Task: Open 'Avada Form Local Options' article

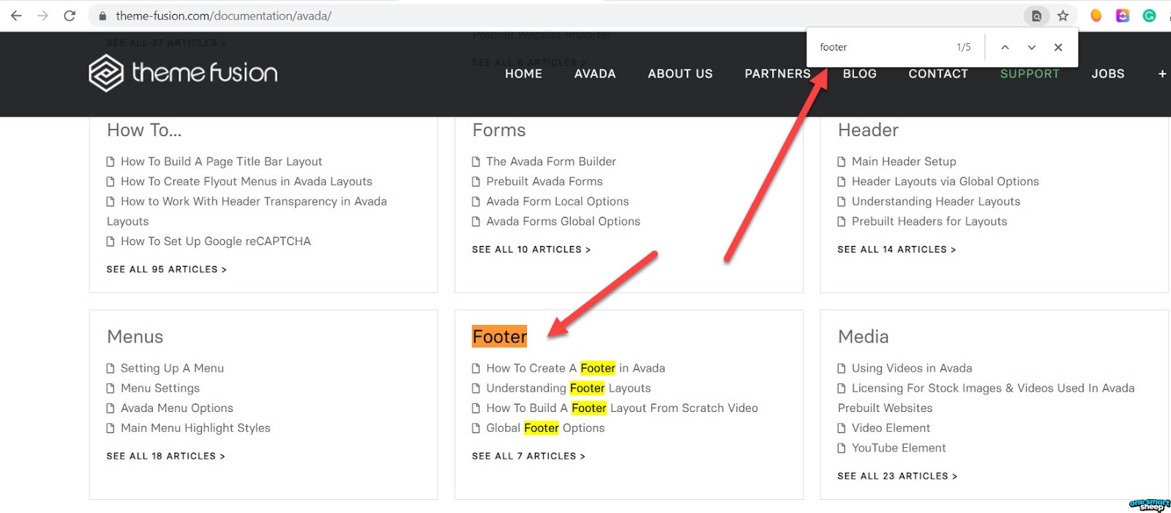Action: click(558, 201)
